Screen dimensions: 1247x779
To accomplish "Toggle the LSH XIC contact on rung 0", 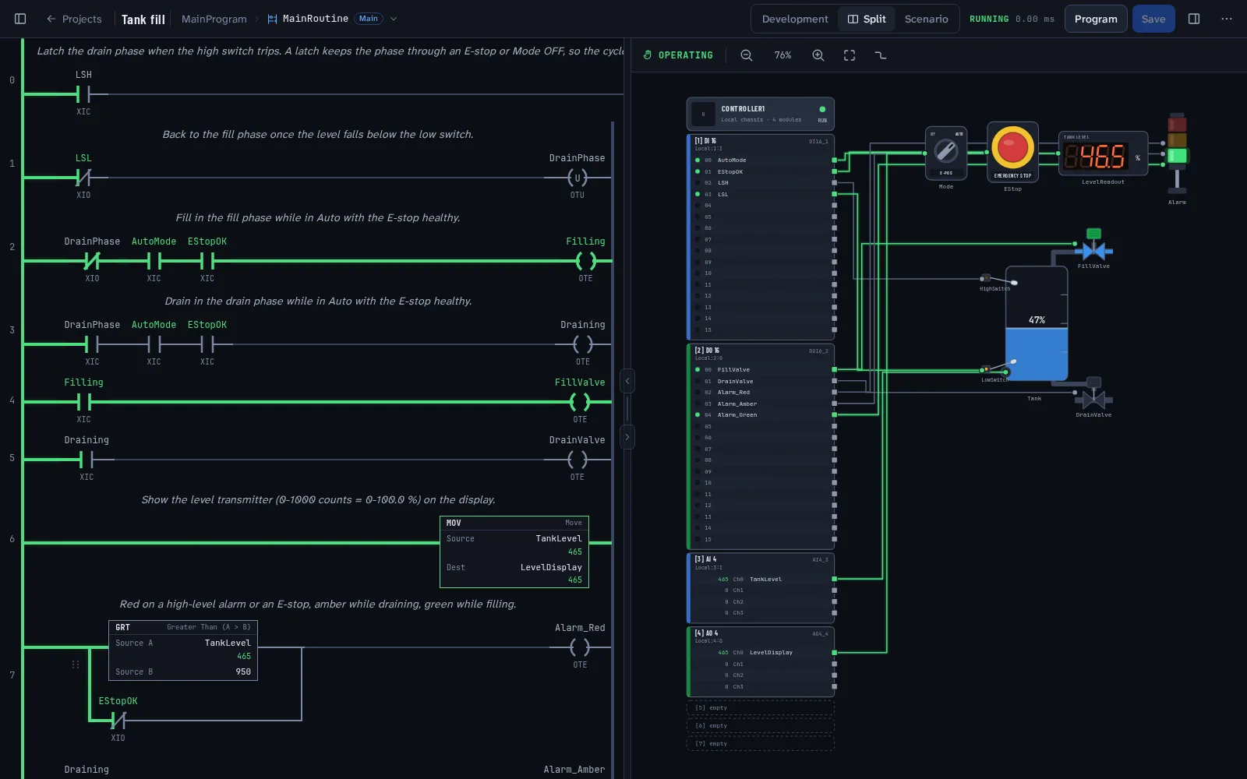I will pos(83,94).
